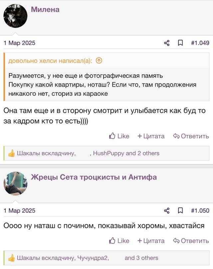Jump to quoted post via orange arrow icon
Screen dimensions: 213x269
click(99, 61)
